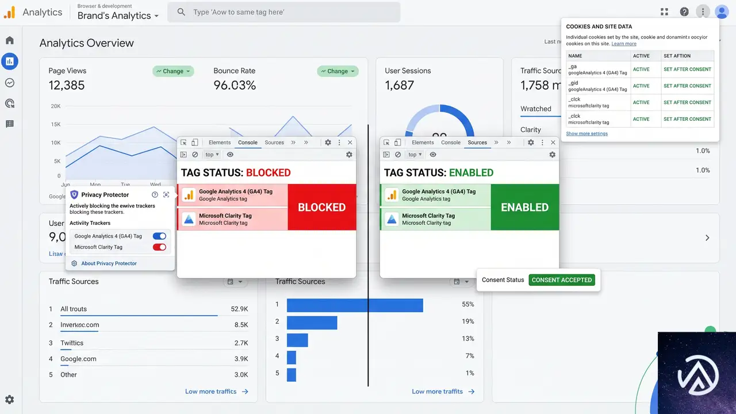This screenshot has width=736, height=414.
Task: Click the _gid cookie row name
Action: (x=573, y=83)
